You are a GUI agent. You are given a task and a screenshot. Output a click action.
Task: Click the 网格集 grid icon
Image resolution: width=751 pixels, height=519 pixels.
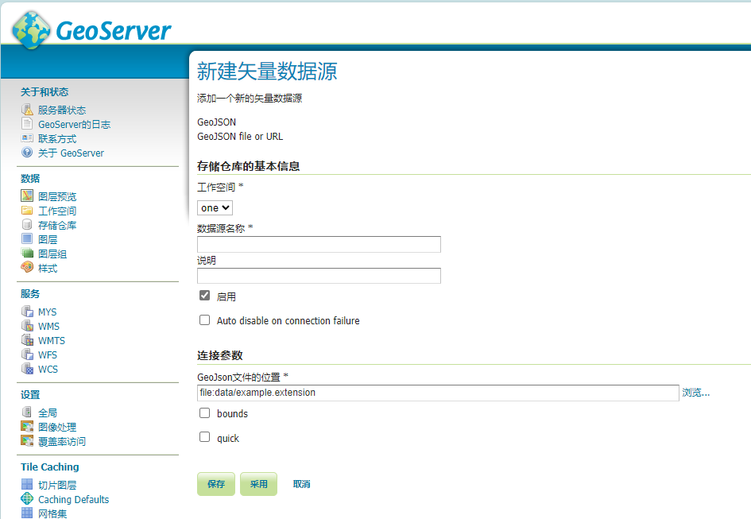(27, 513)
